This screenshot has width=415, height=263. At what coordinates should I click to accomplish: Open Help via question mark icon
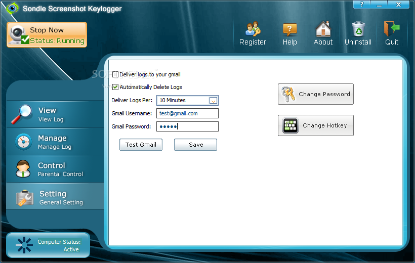290,30
